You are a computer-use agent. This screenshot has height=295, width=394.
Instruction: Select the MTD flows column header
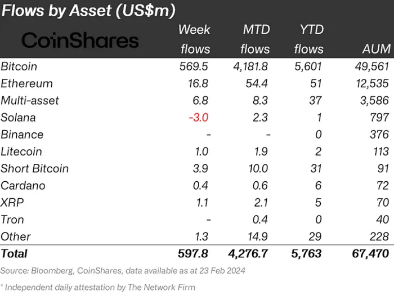click(255, 39)
